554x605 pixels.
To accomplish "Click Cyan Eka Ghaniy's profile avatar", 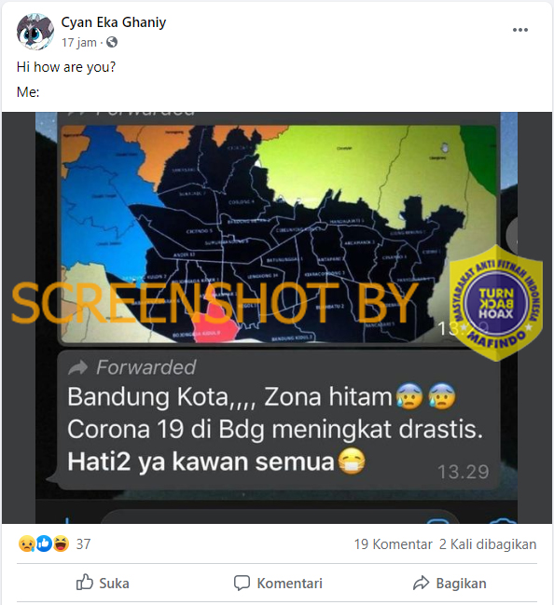I will (35, 32).
